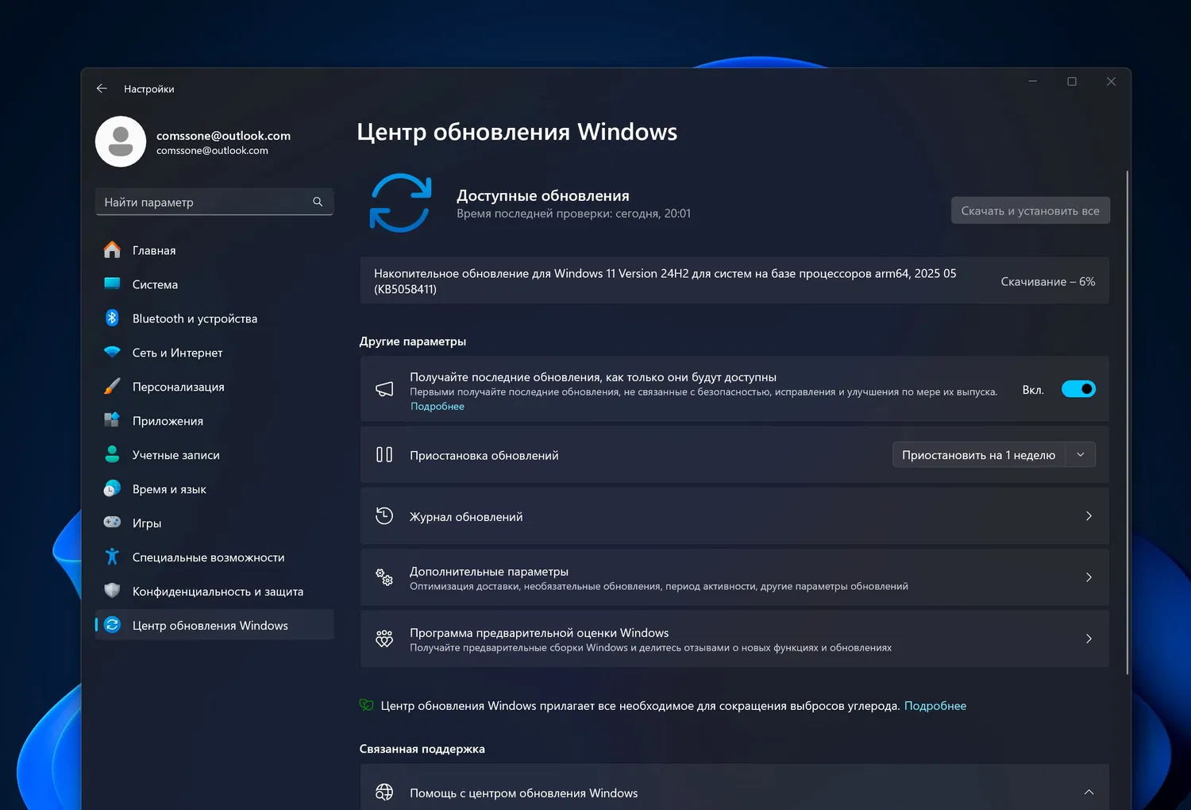Go to Система settings

(214, 284)
